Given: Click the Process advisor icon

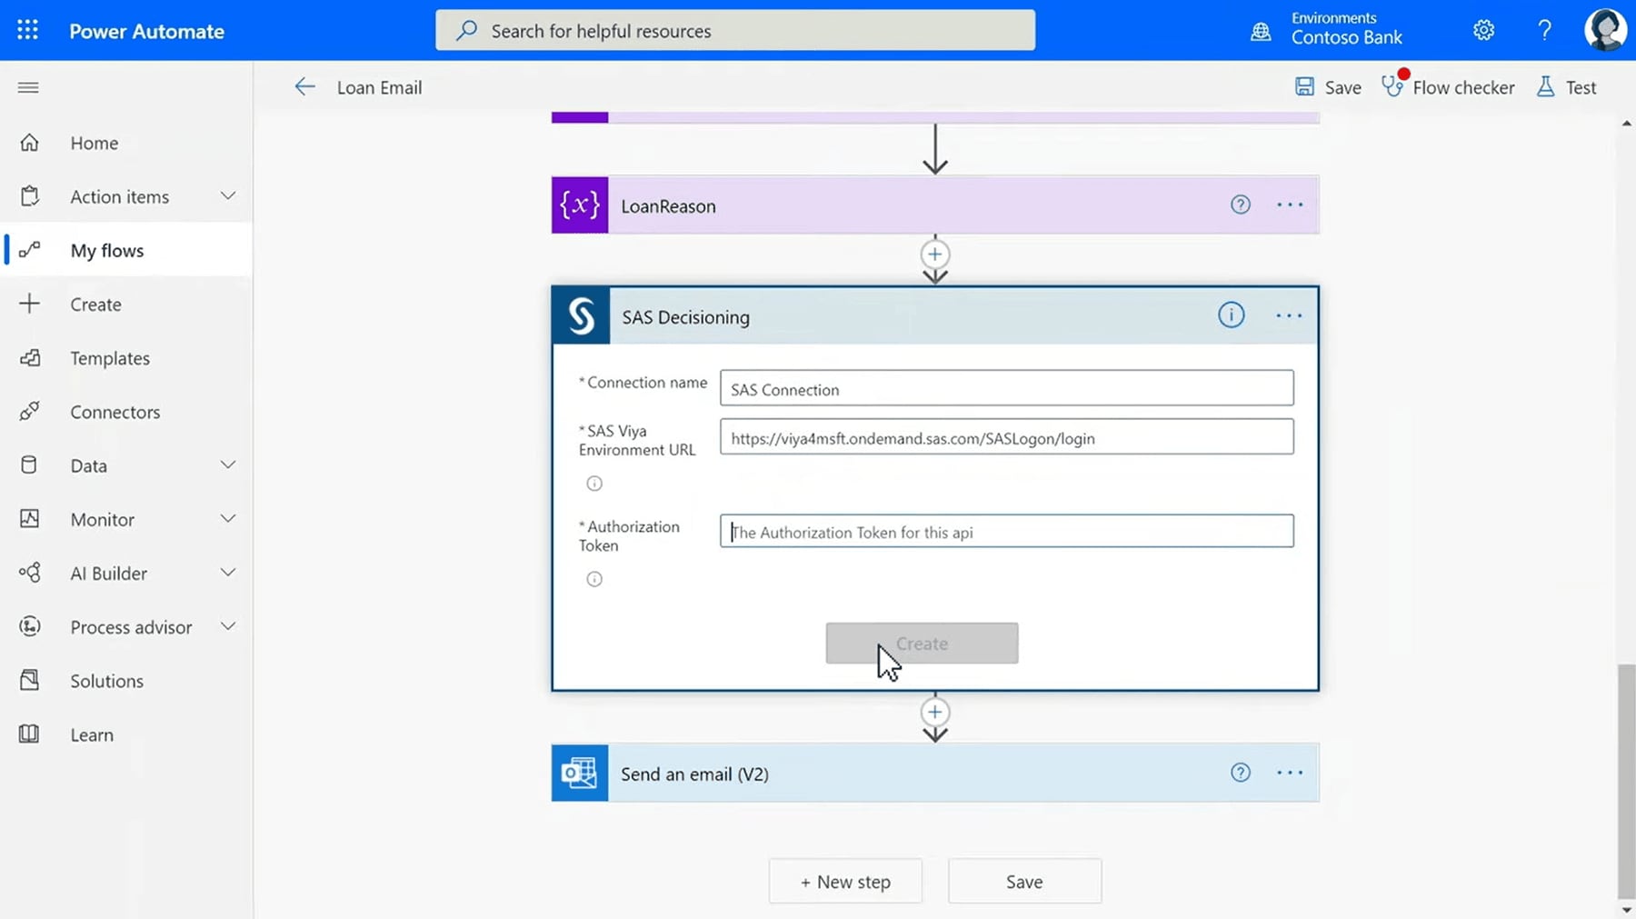Looking at the screenshot, I should tap(30, 626).
